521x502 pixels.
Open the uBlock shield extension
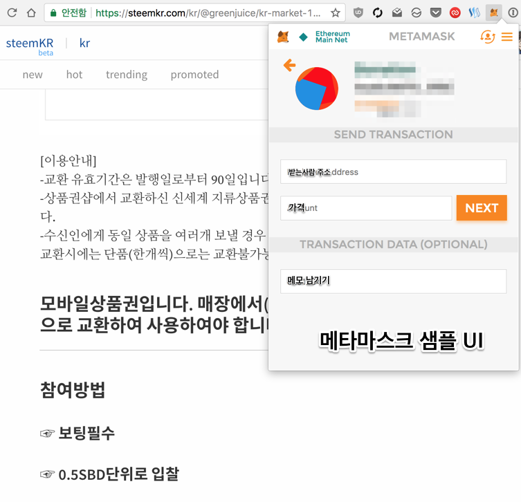coord(358,12)
